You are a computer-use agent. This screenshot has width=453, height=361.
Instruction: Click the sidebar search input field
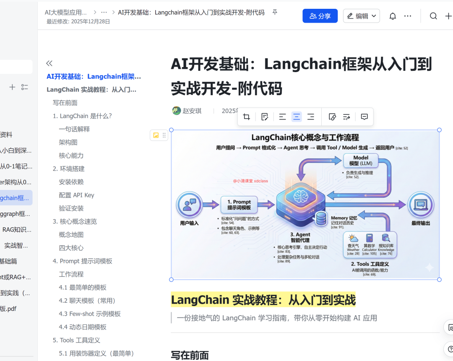click(x=16, y=67)
